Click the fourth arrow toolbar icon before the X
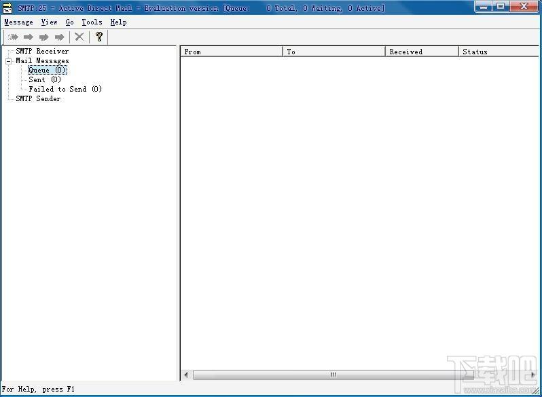The width and height of the screenshot is (542, 397). [x=60, y=37]
